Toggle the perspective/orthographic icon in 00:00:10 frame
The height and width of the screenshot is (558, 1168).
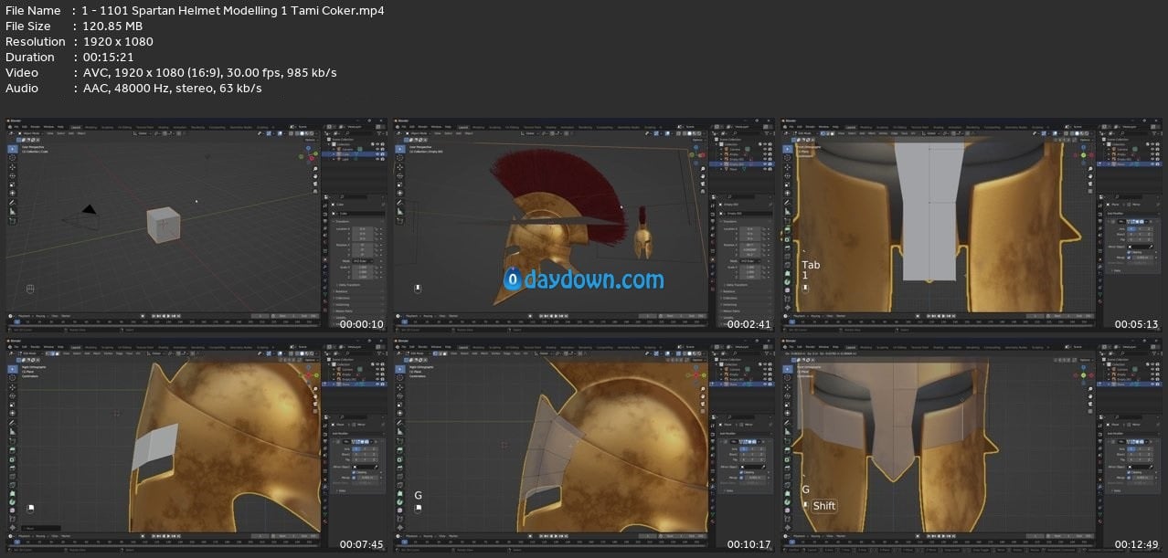point(315,192)
